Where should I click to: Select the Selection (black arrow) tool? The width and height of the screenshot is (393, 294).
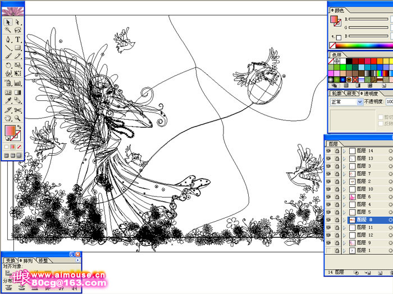tap(8, 22)
